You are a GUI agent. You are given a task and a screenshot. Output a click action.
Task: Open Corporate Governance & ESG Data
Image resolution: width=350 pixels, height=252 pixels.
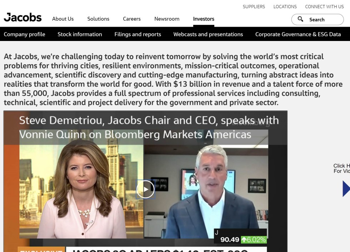(x=298, y=34)
